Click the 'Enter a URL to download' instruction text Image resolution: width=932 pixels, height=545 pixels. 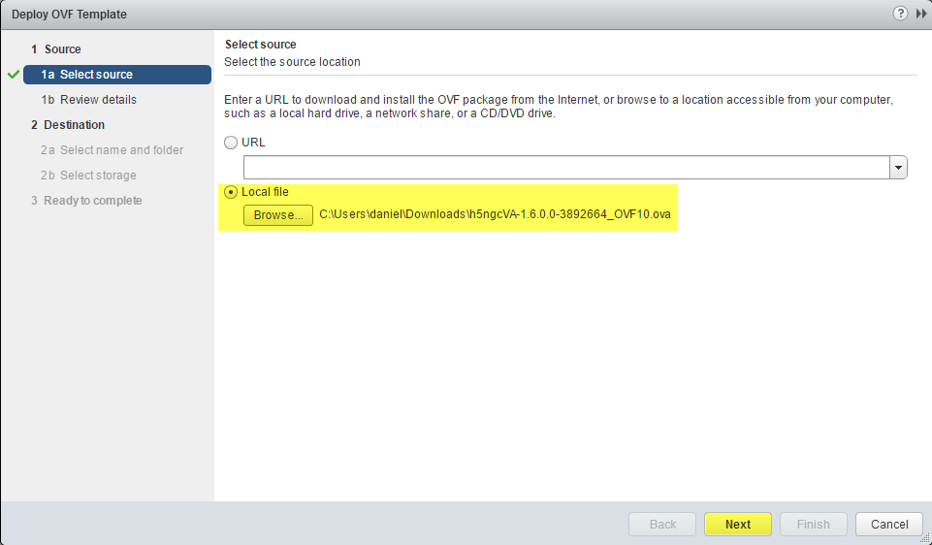coord(558,107)
